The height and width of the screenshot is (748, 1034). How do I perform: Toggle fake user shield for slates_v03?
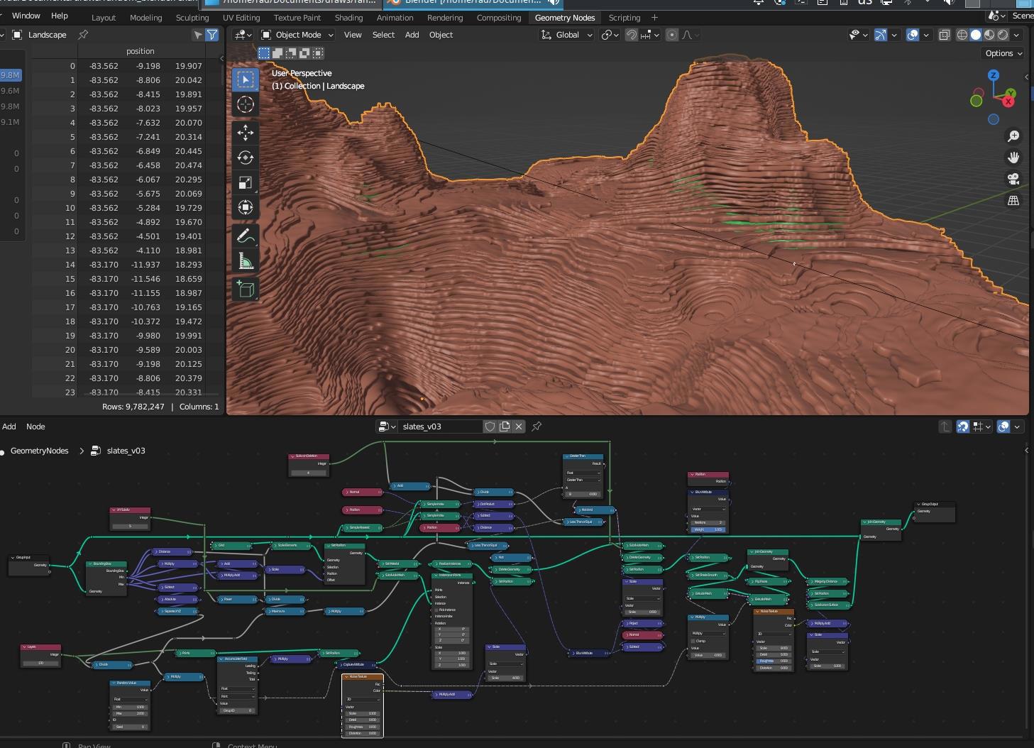[490, 427]
